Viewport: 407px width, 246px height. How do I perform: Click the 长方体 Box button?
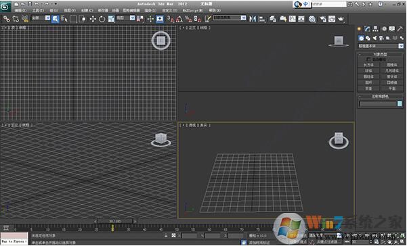tap(368, 65)
